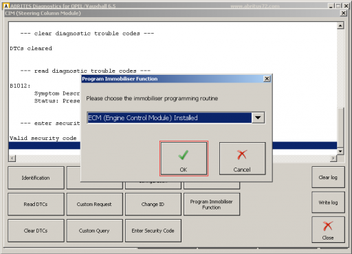Cancel the immobiliser programming dialog
Viewport: 352px width, 254px height.
(x=242, y=159)
